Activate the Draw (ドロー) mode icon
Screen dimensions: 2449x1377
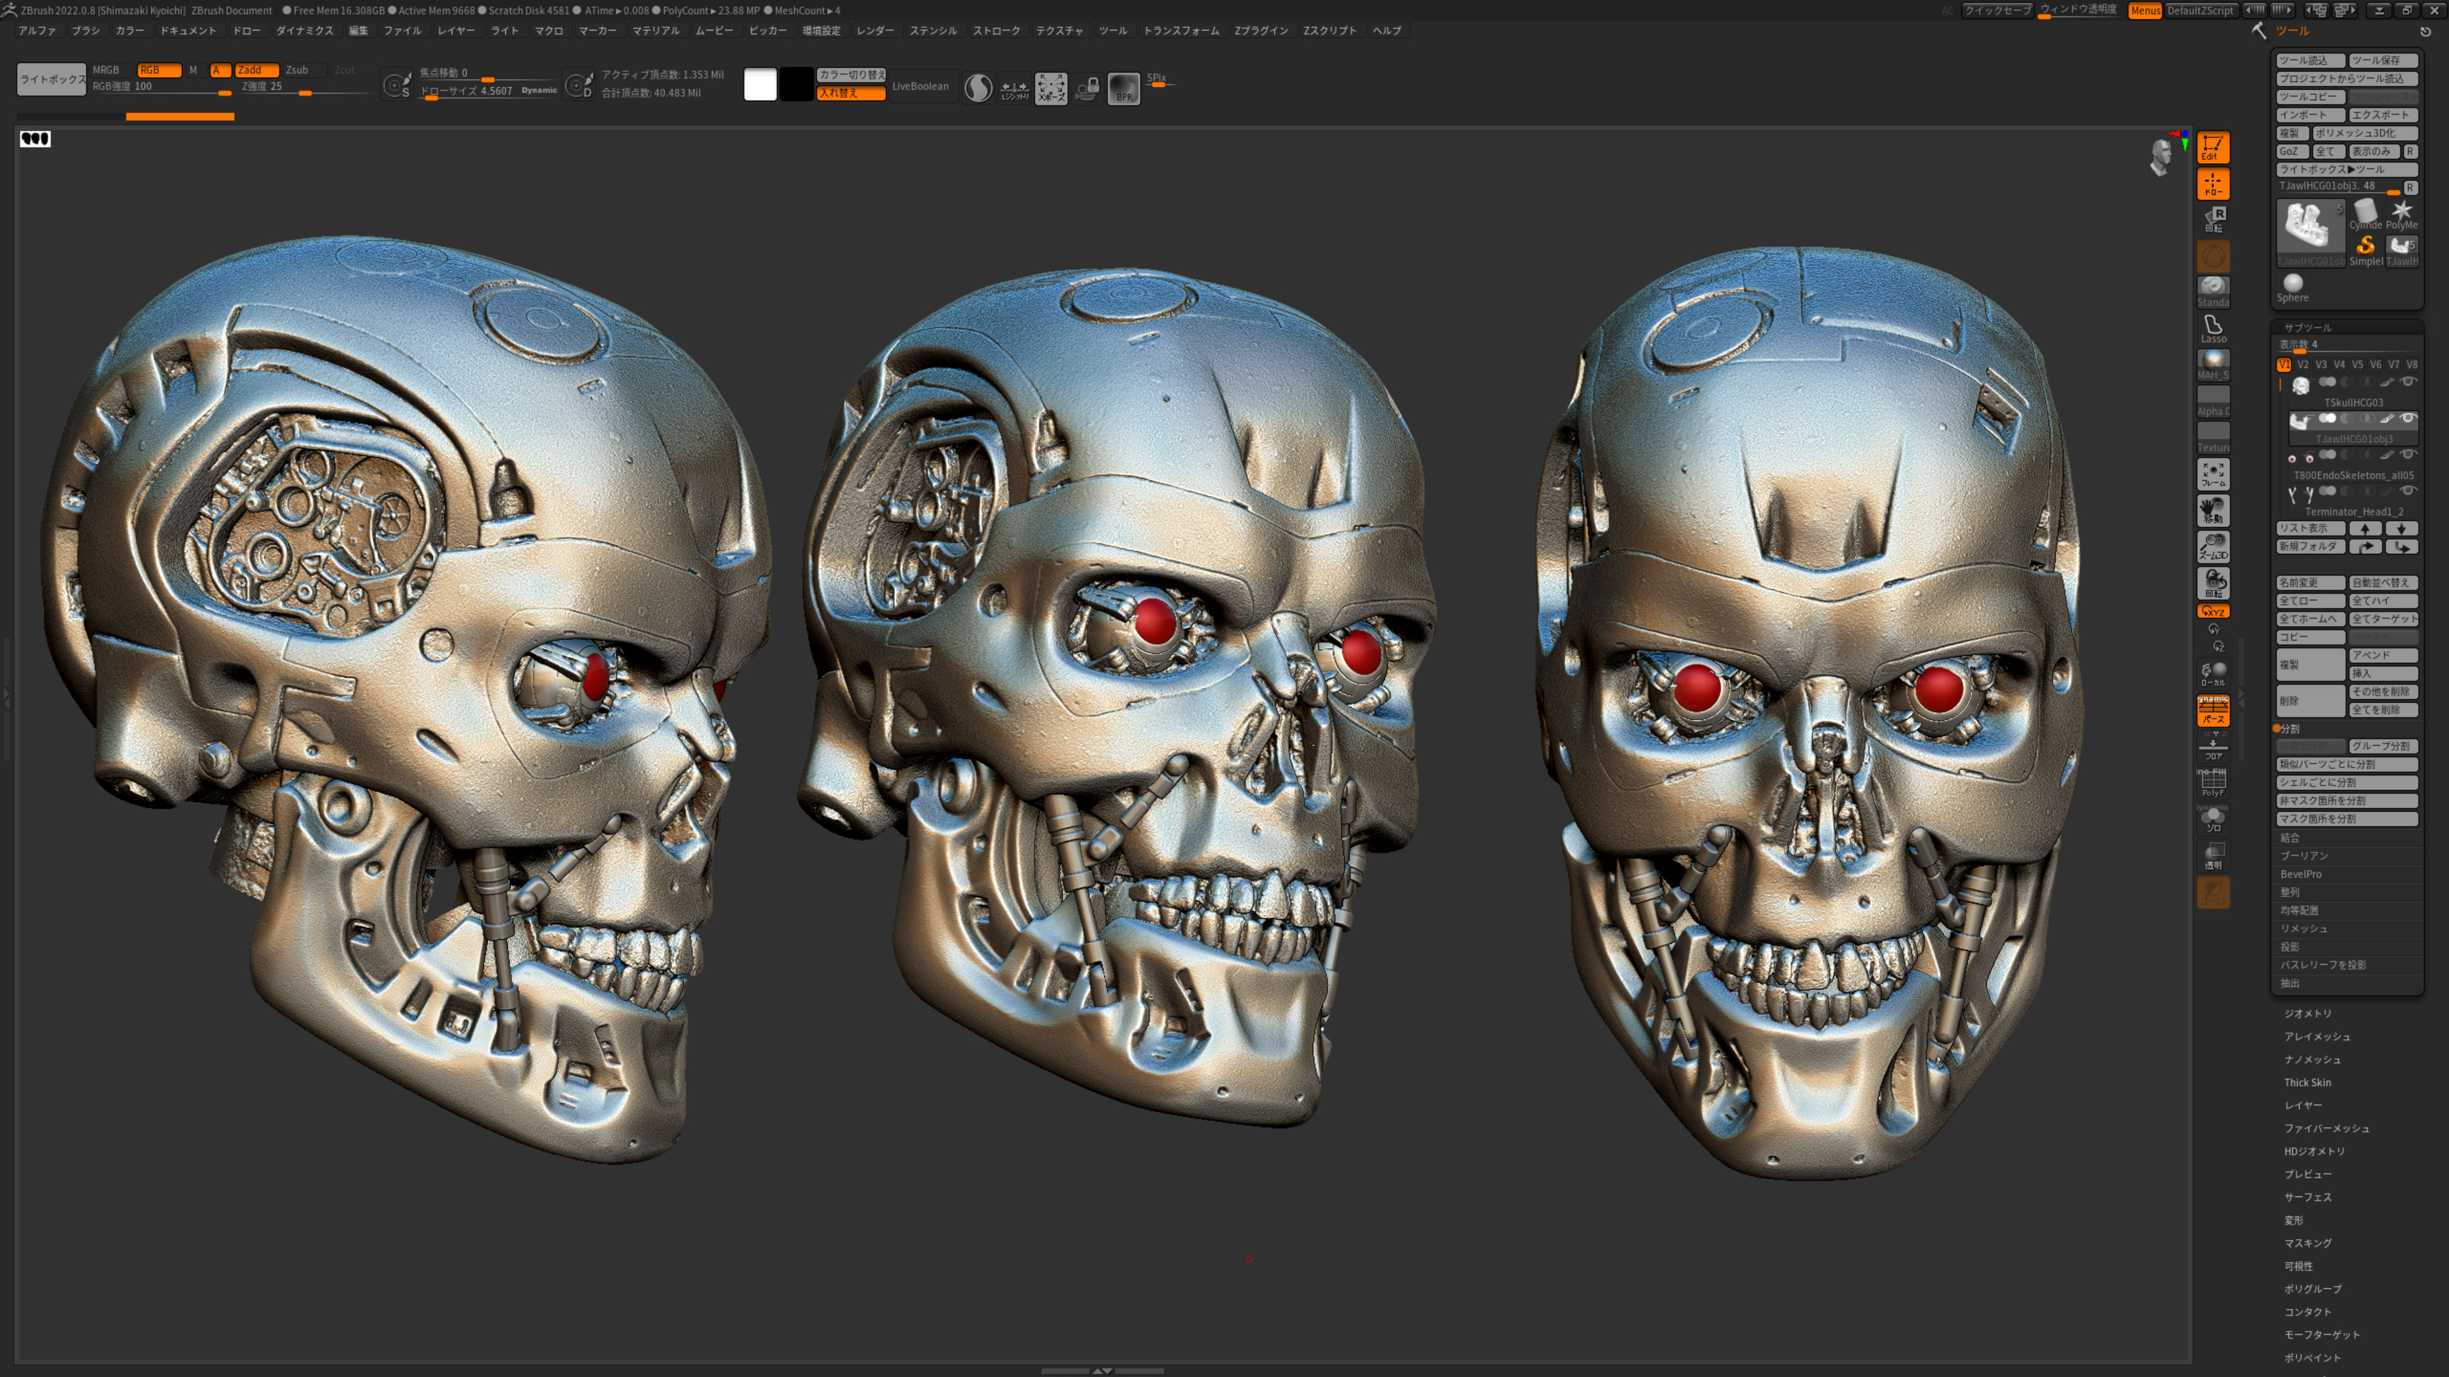tap(2212, 184)
